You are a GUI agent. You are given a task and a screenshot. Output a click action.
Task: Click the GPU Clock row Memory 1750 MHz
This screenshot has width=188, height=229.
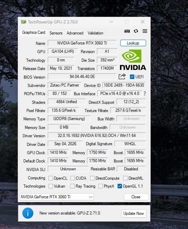tap(97, 152)
